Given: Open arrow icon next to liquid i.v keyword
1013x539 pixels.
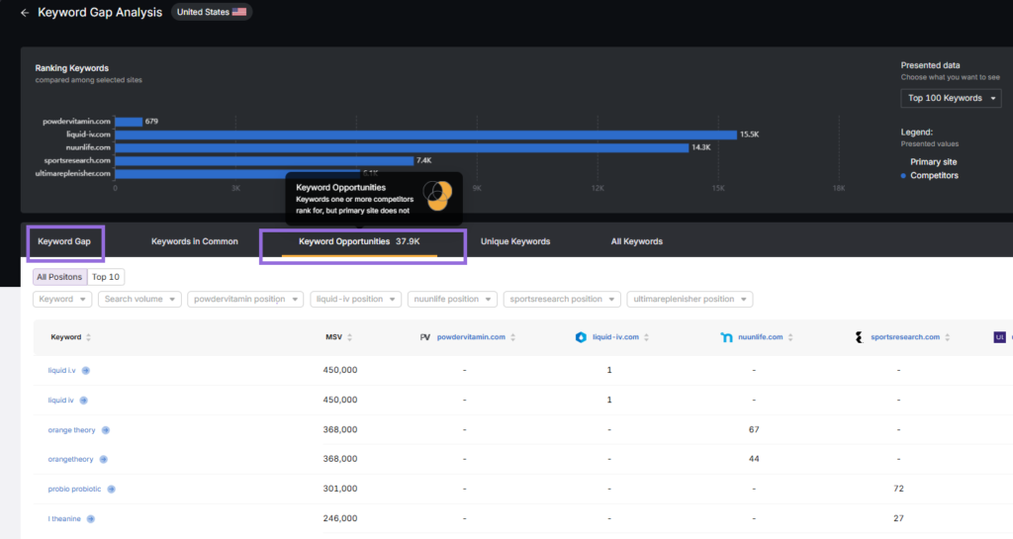Looking at the screenshot, I should click(x=86, y=371).
